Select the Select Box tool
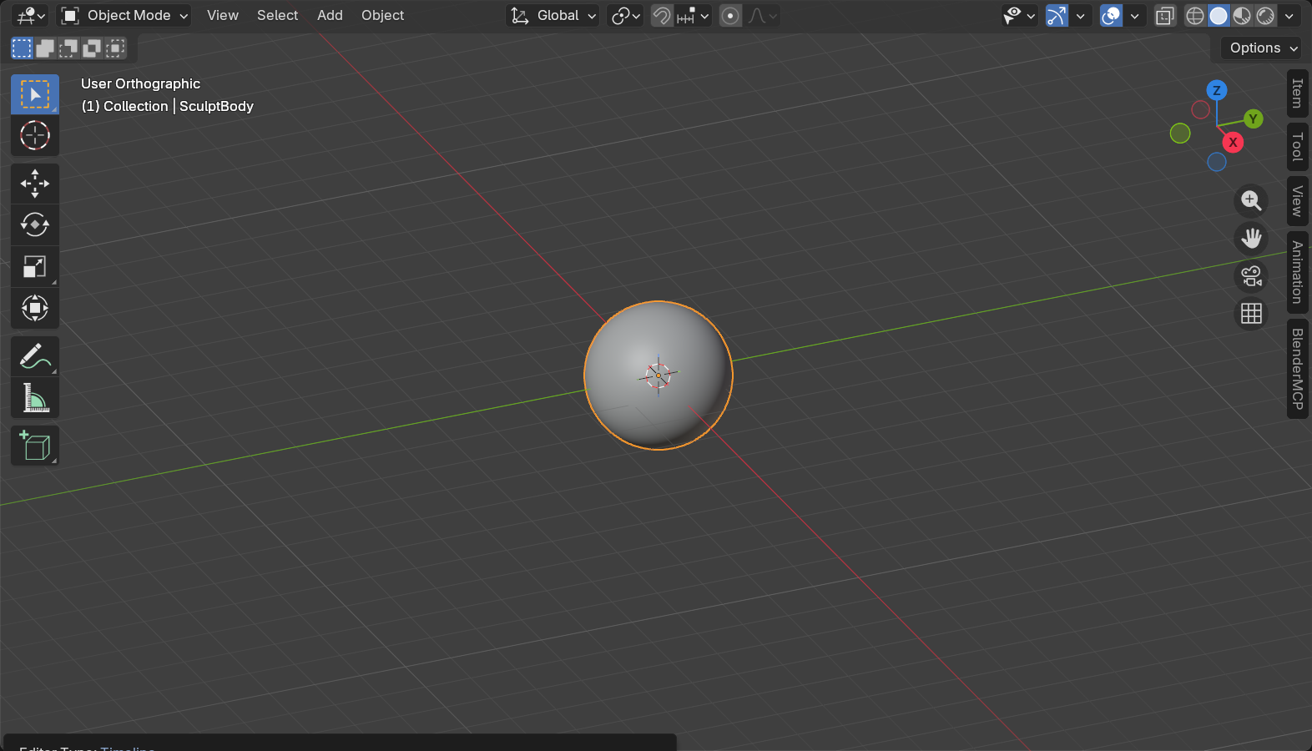1312x751 pixels. tap(35, 94)
